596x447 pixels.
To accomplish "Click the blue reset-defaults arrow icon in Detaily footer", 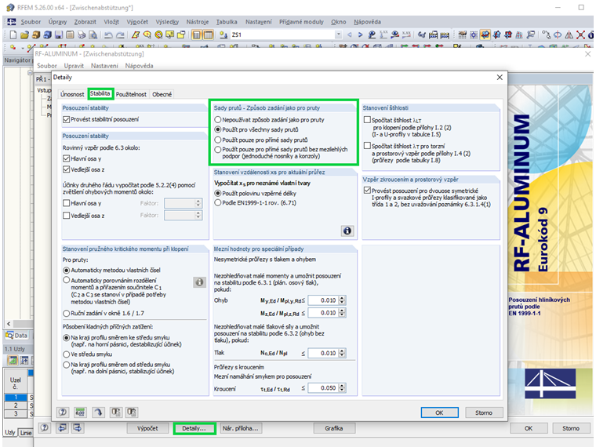I will pos(98,412).
